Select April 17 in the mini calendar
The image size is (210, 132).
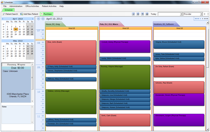(x=16, y=32)
